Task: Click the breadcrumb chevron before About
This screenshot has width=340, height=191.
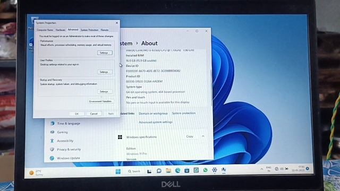Action: tap(137, 44)
